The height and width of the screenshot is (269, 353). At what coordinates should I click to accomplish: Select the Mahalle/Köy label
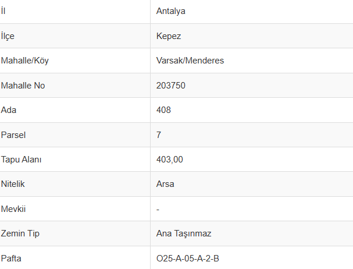click(29, 61)
